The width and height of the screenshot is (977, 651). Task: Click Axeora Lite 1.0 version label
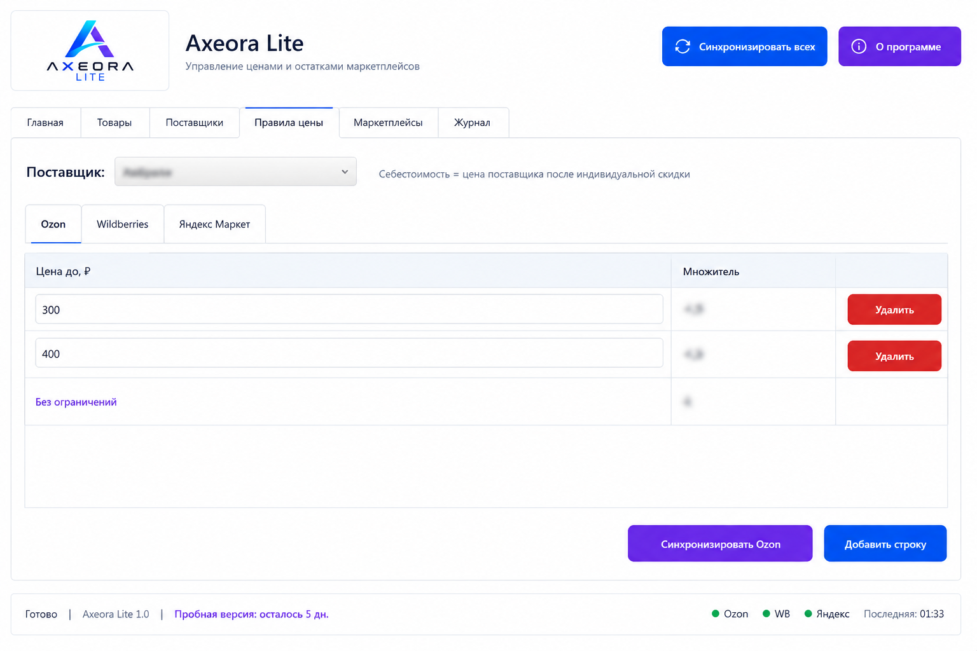(x=116, y=614)
